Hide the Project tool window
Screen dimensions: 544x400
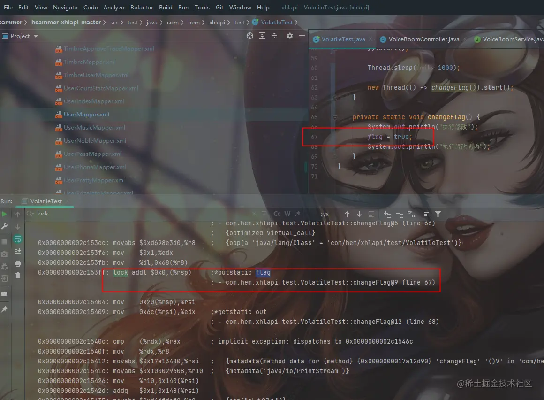(302, 36)
